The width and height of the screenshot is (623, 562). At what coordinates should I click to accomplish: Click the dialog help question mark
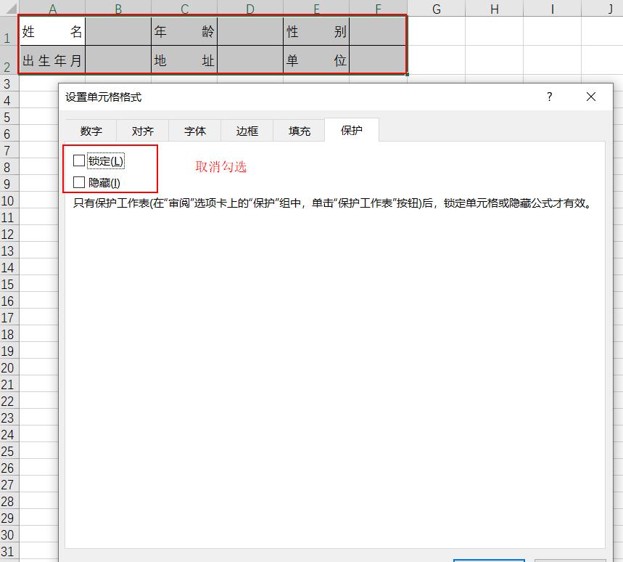[x=549, y=97]
